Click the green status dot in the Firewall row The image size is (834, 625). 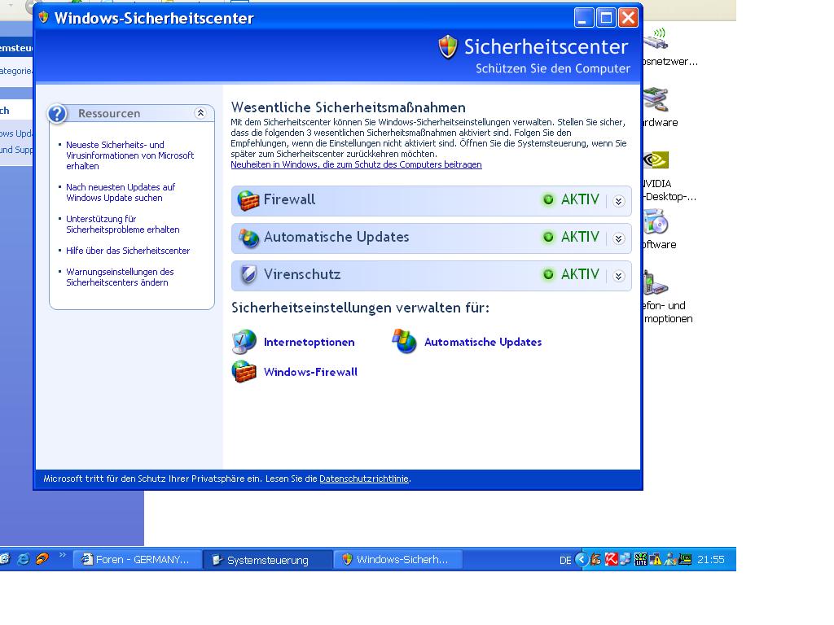(x=548, y=200)
